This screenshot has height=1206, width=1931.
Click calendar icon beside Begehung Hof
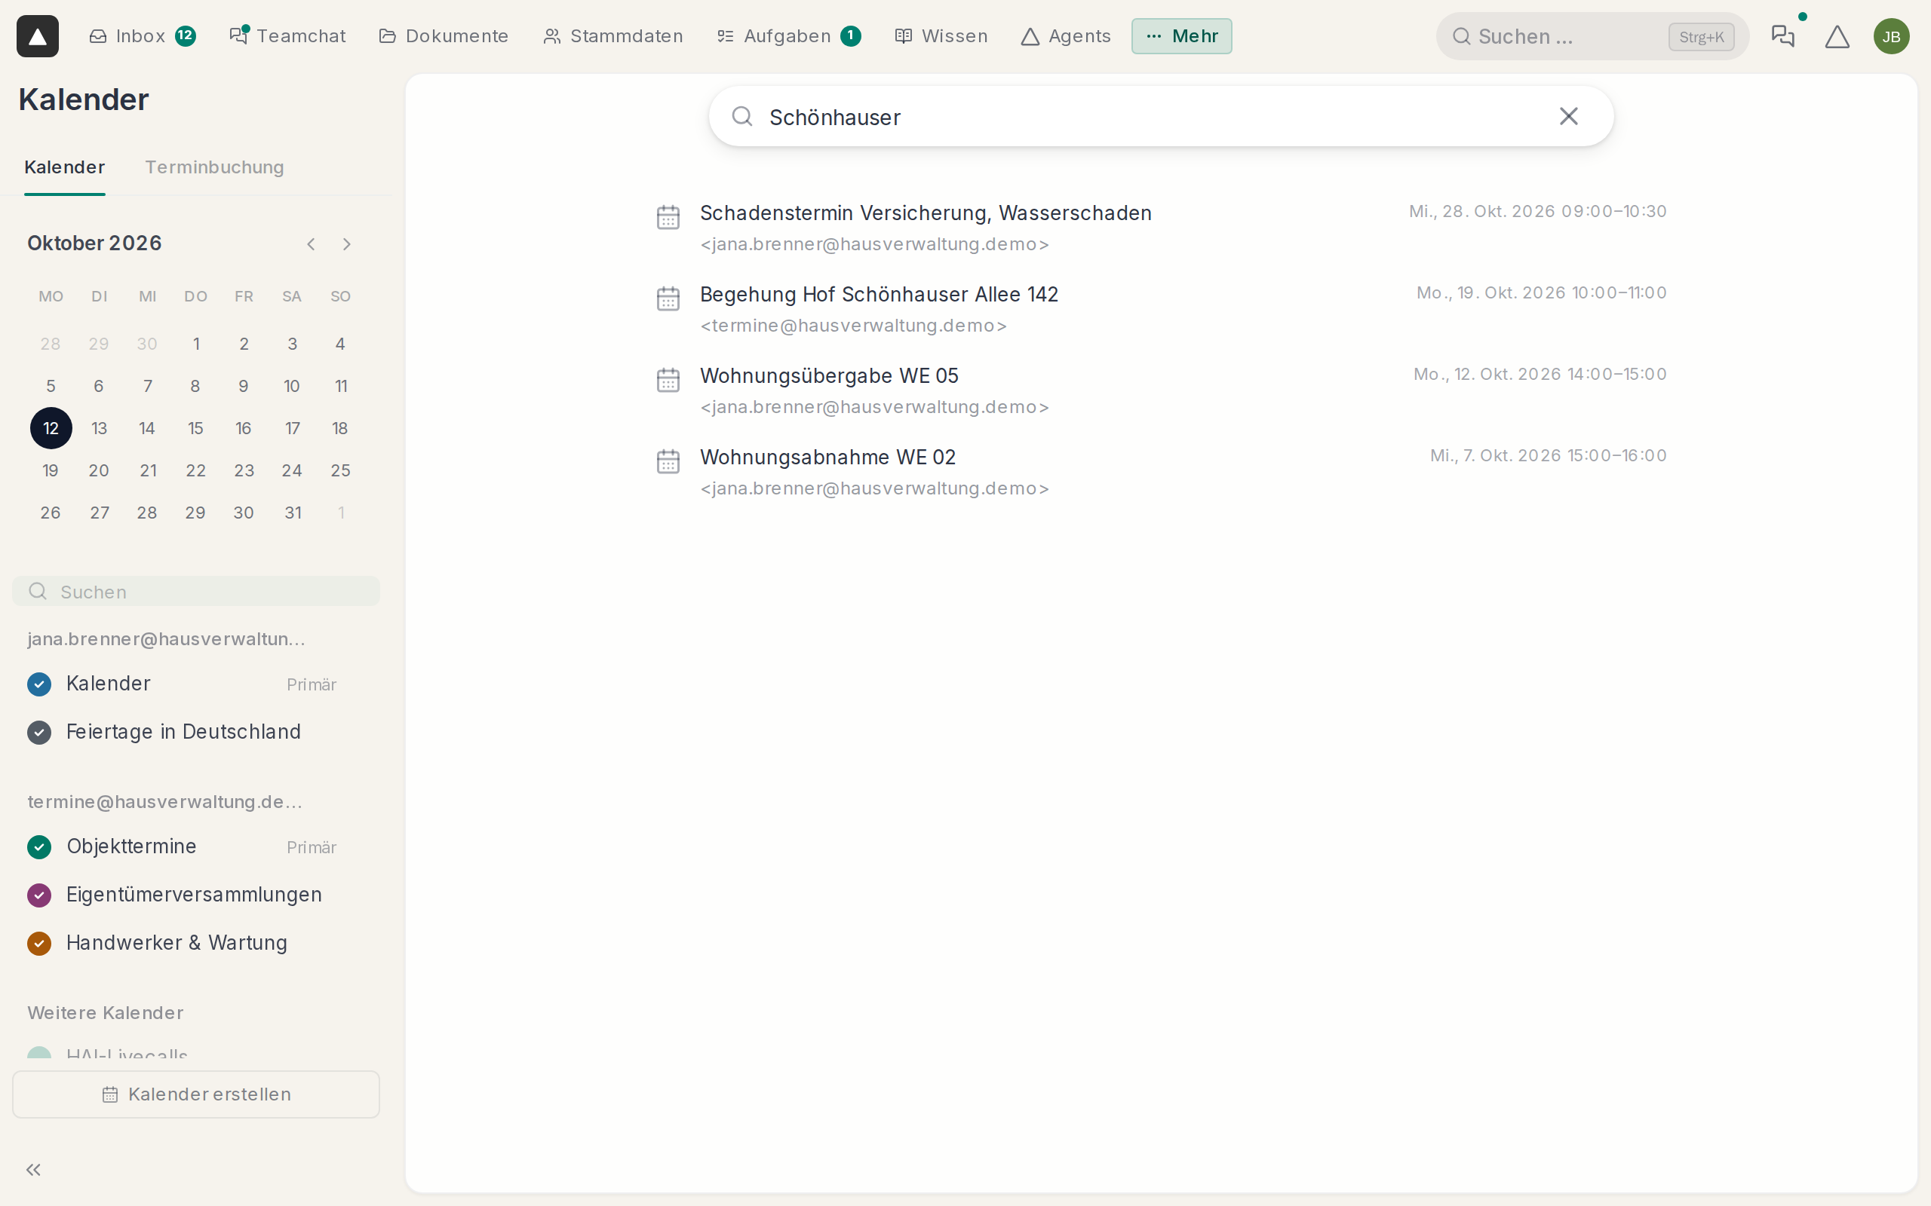coord(668,298)
